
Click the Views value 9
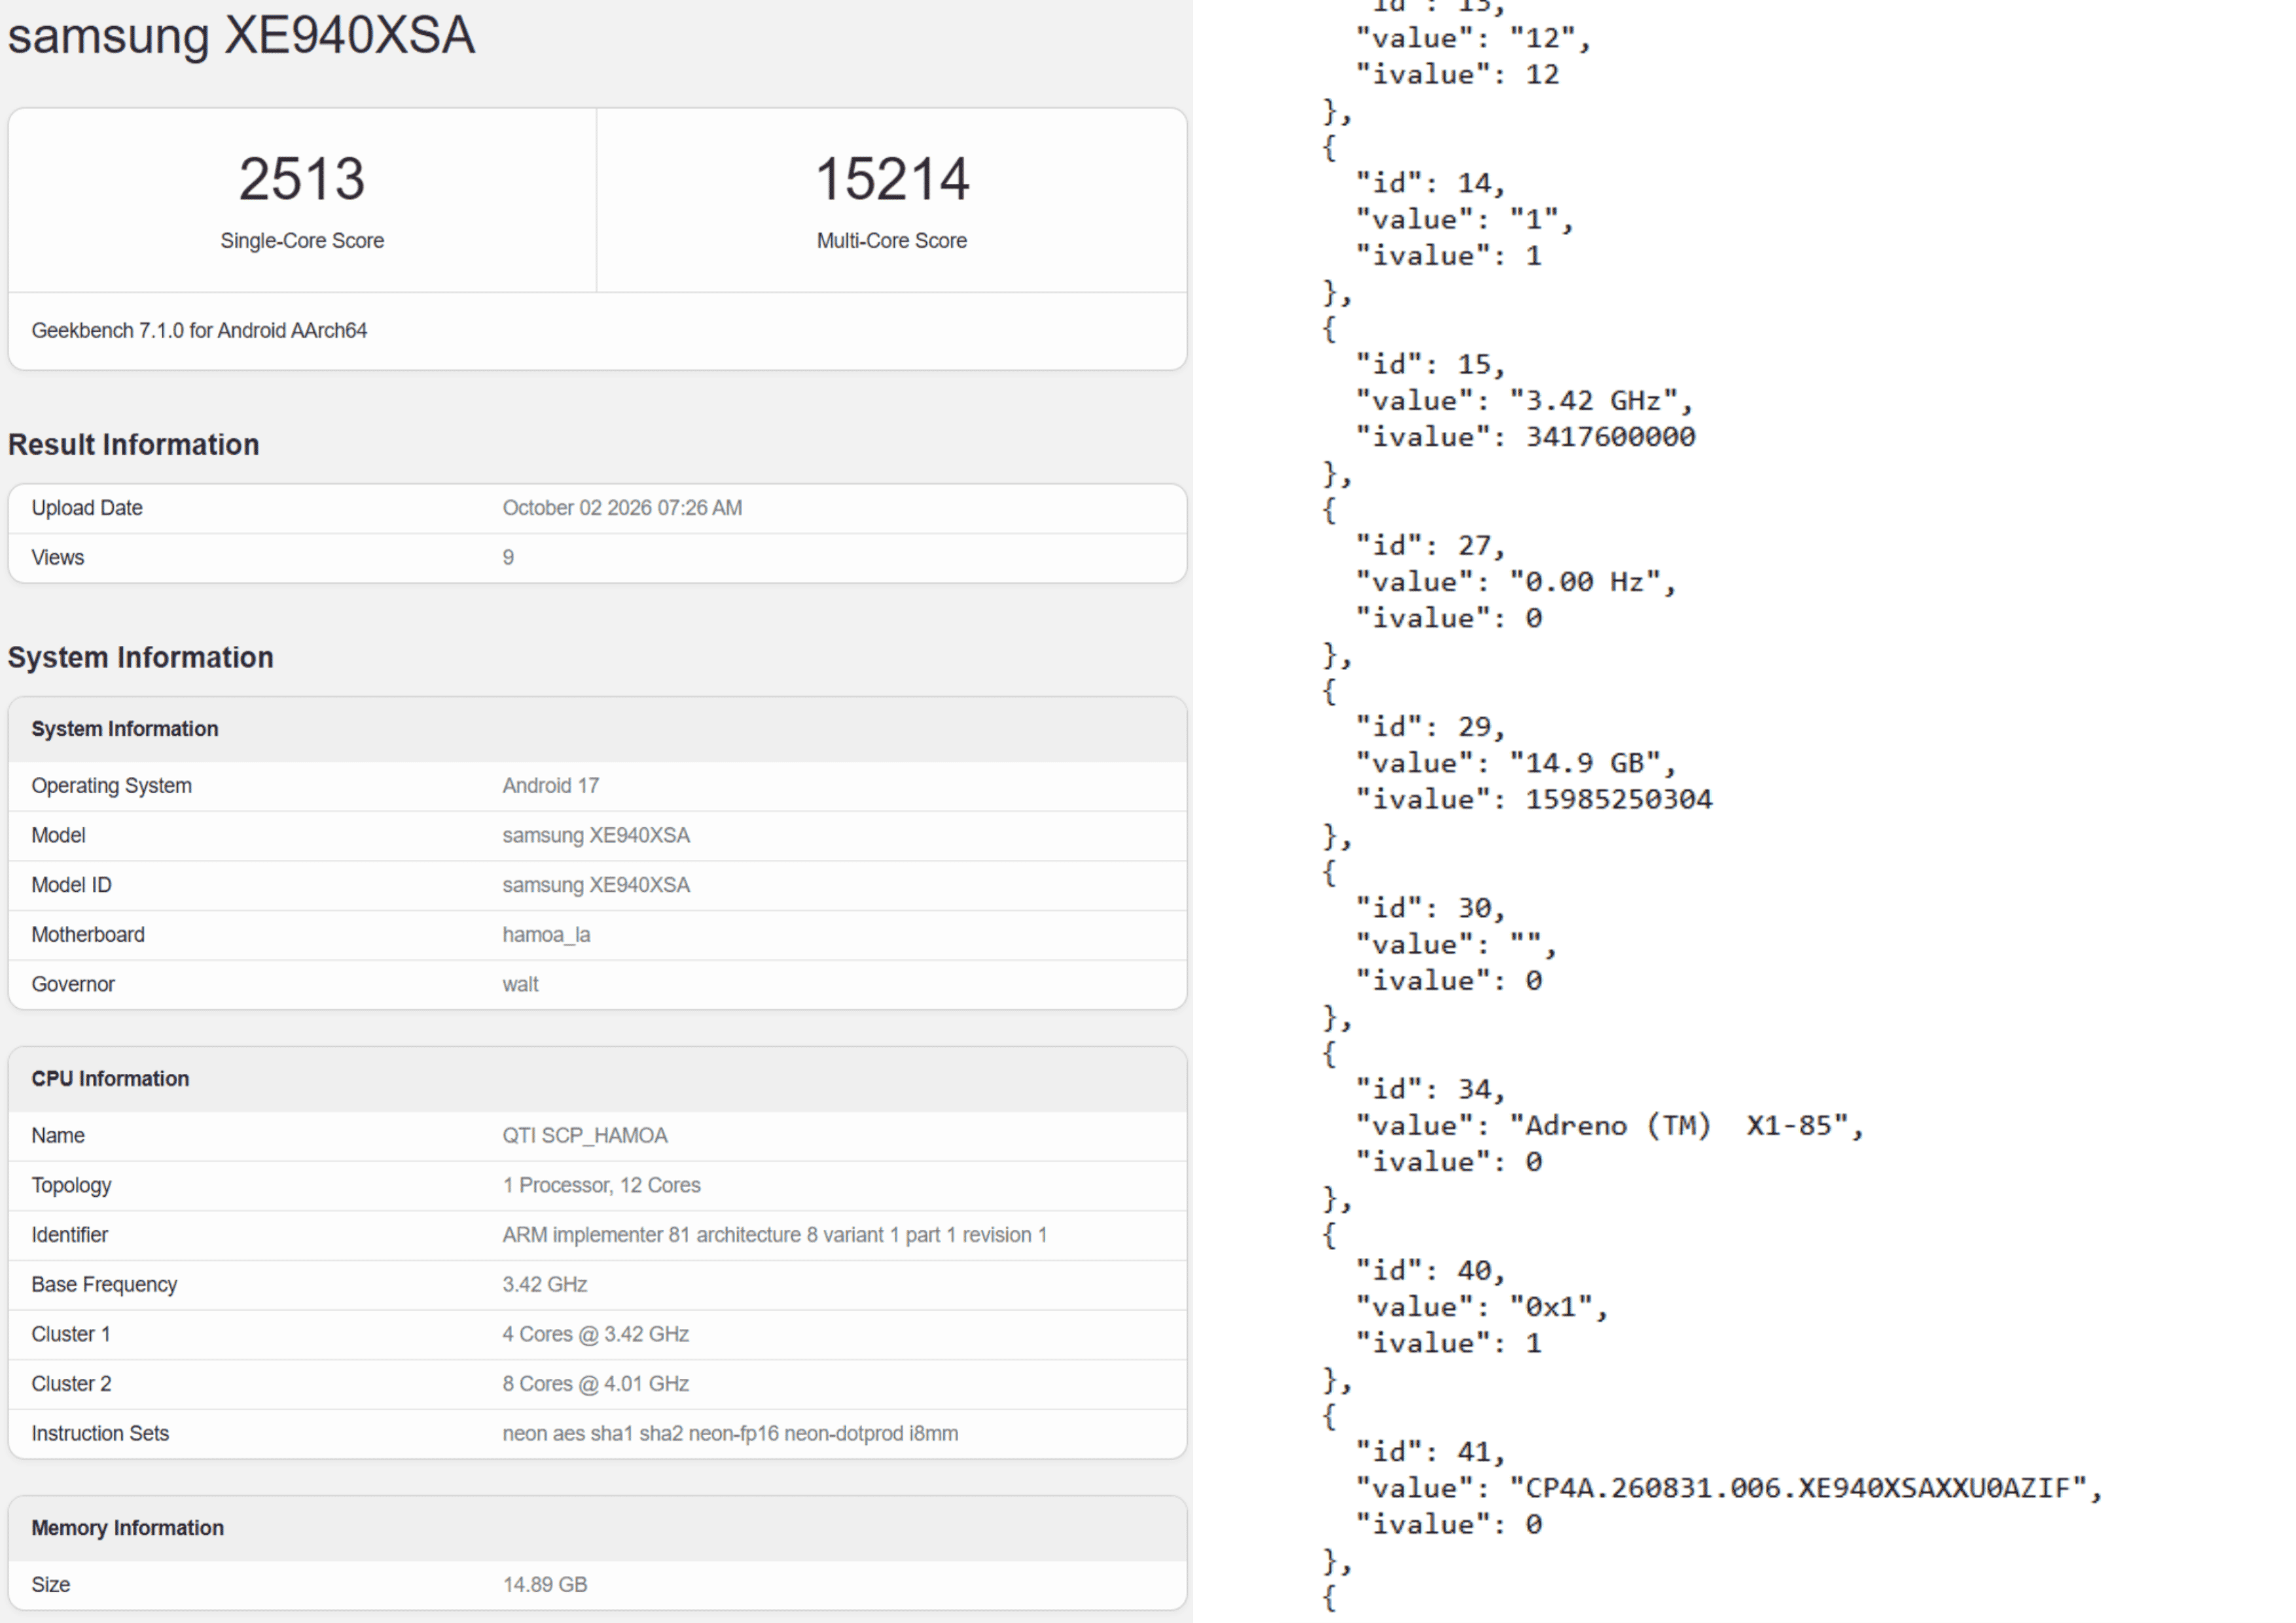508,558
